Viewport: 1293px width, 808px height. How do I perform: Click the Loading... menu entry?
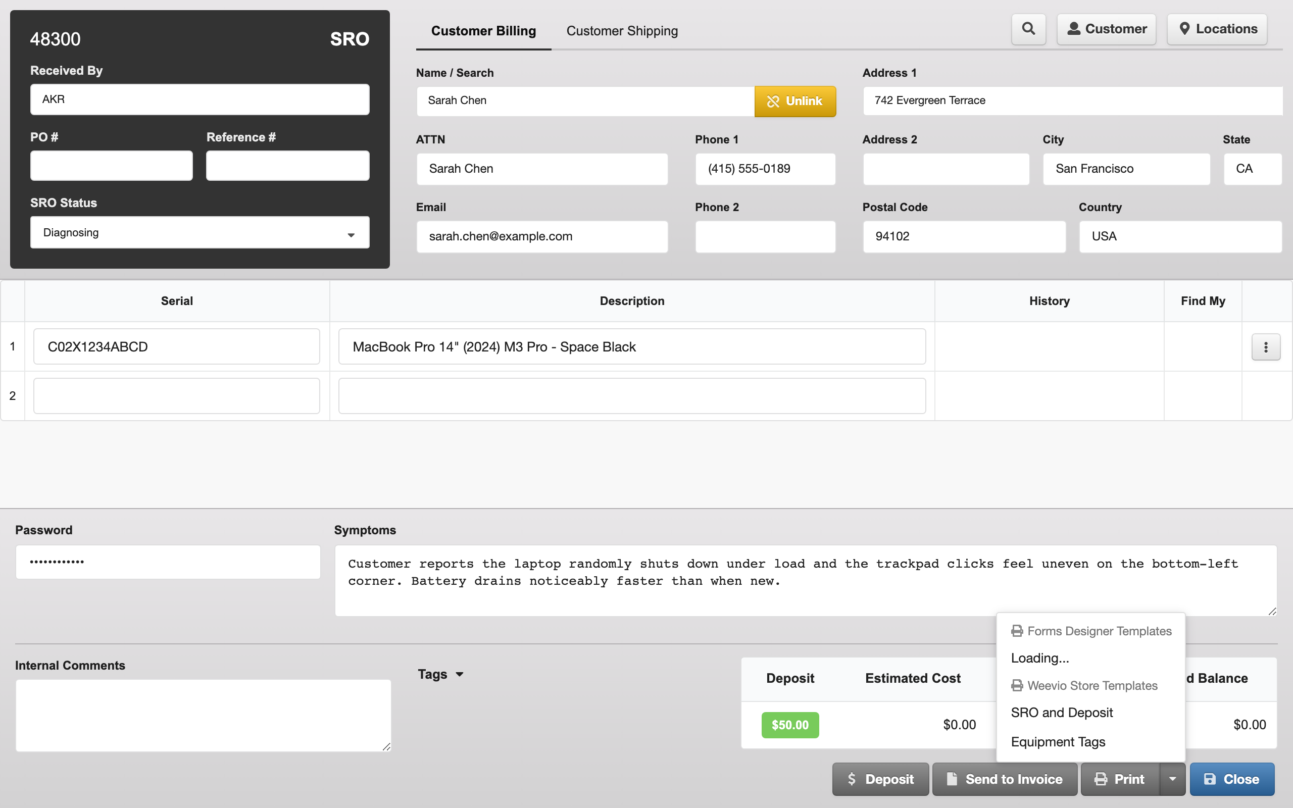coord(1040,658)
